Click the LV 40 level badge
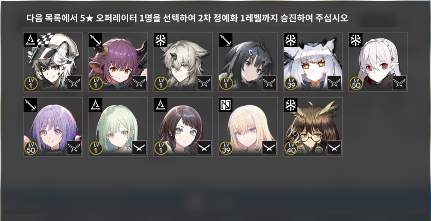The image size is (431, 221). coord(291,148)
